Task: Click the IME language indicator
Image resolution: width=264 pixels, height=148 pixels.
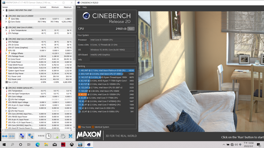Action: coord(240,144)
